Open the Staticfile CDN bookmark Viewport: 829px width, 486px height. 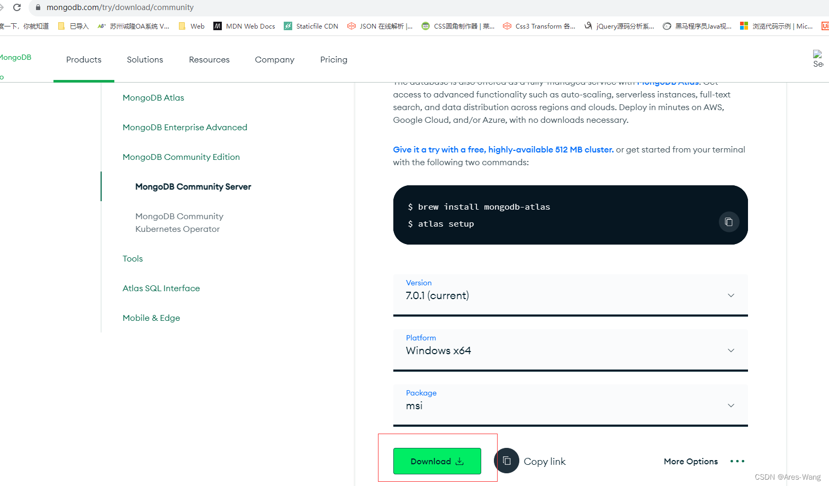click(x=311, y=26)
